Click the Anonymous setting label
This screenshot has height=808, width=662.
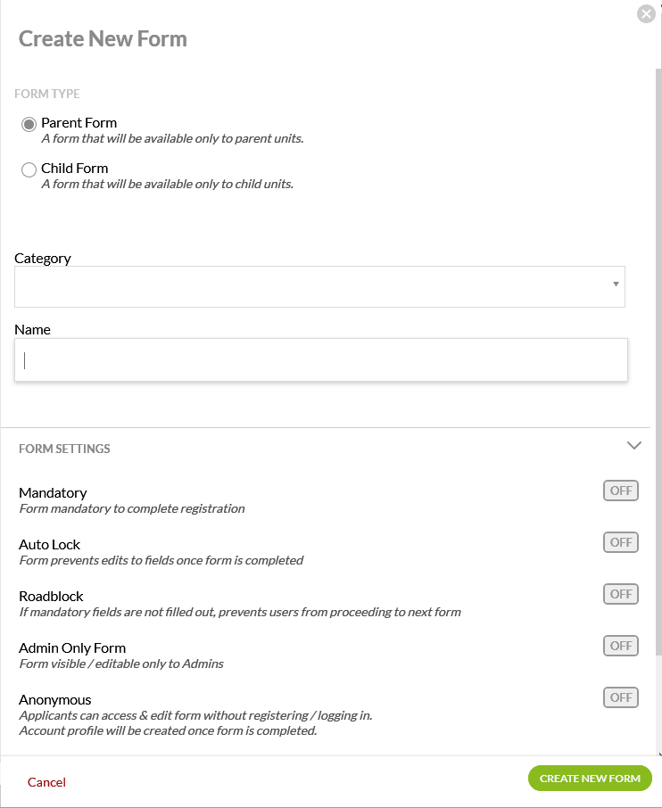(55, 700)
